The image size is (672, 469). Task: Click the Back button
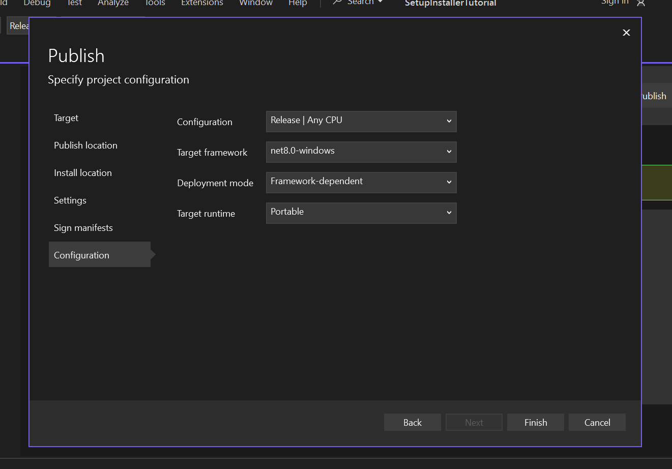click(x=412, y=422)
